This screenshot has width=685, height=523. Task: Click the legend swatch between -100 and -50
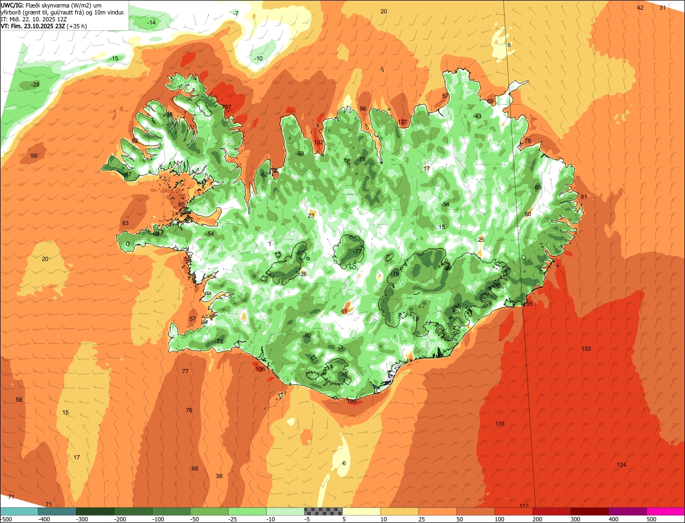[x=171, y=511]
